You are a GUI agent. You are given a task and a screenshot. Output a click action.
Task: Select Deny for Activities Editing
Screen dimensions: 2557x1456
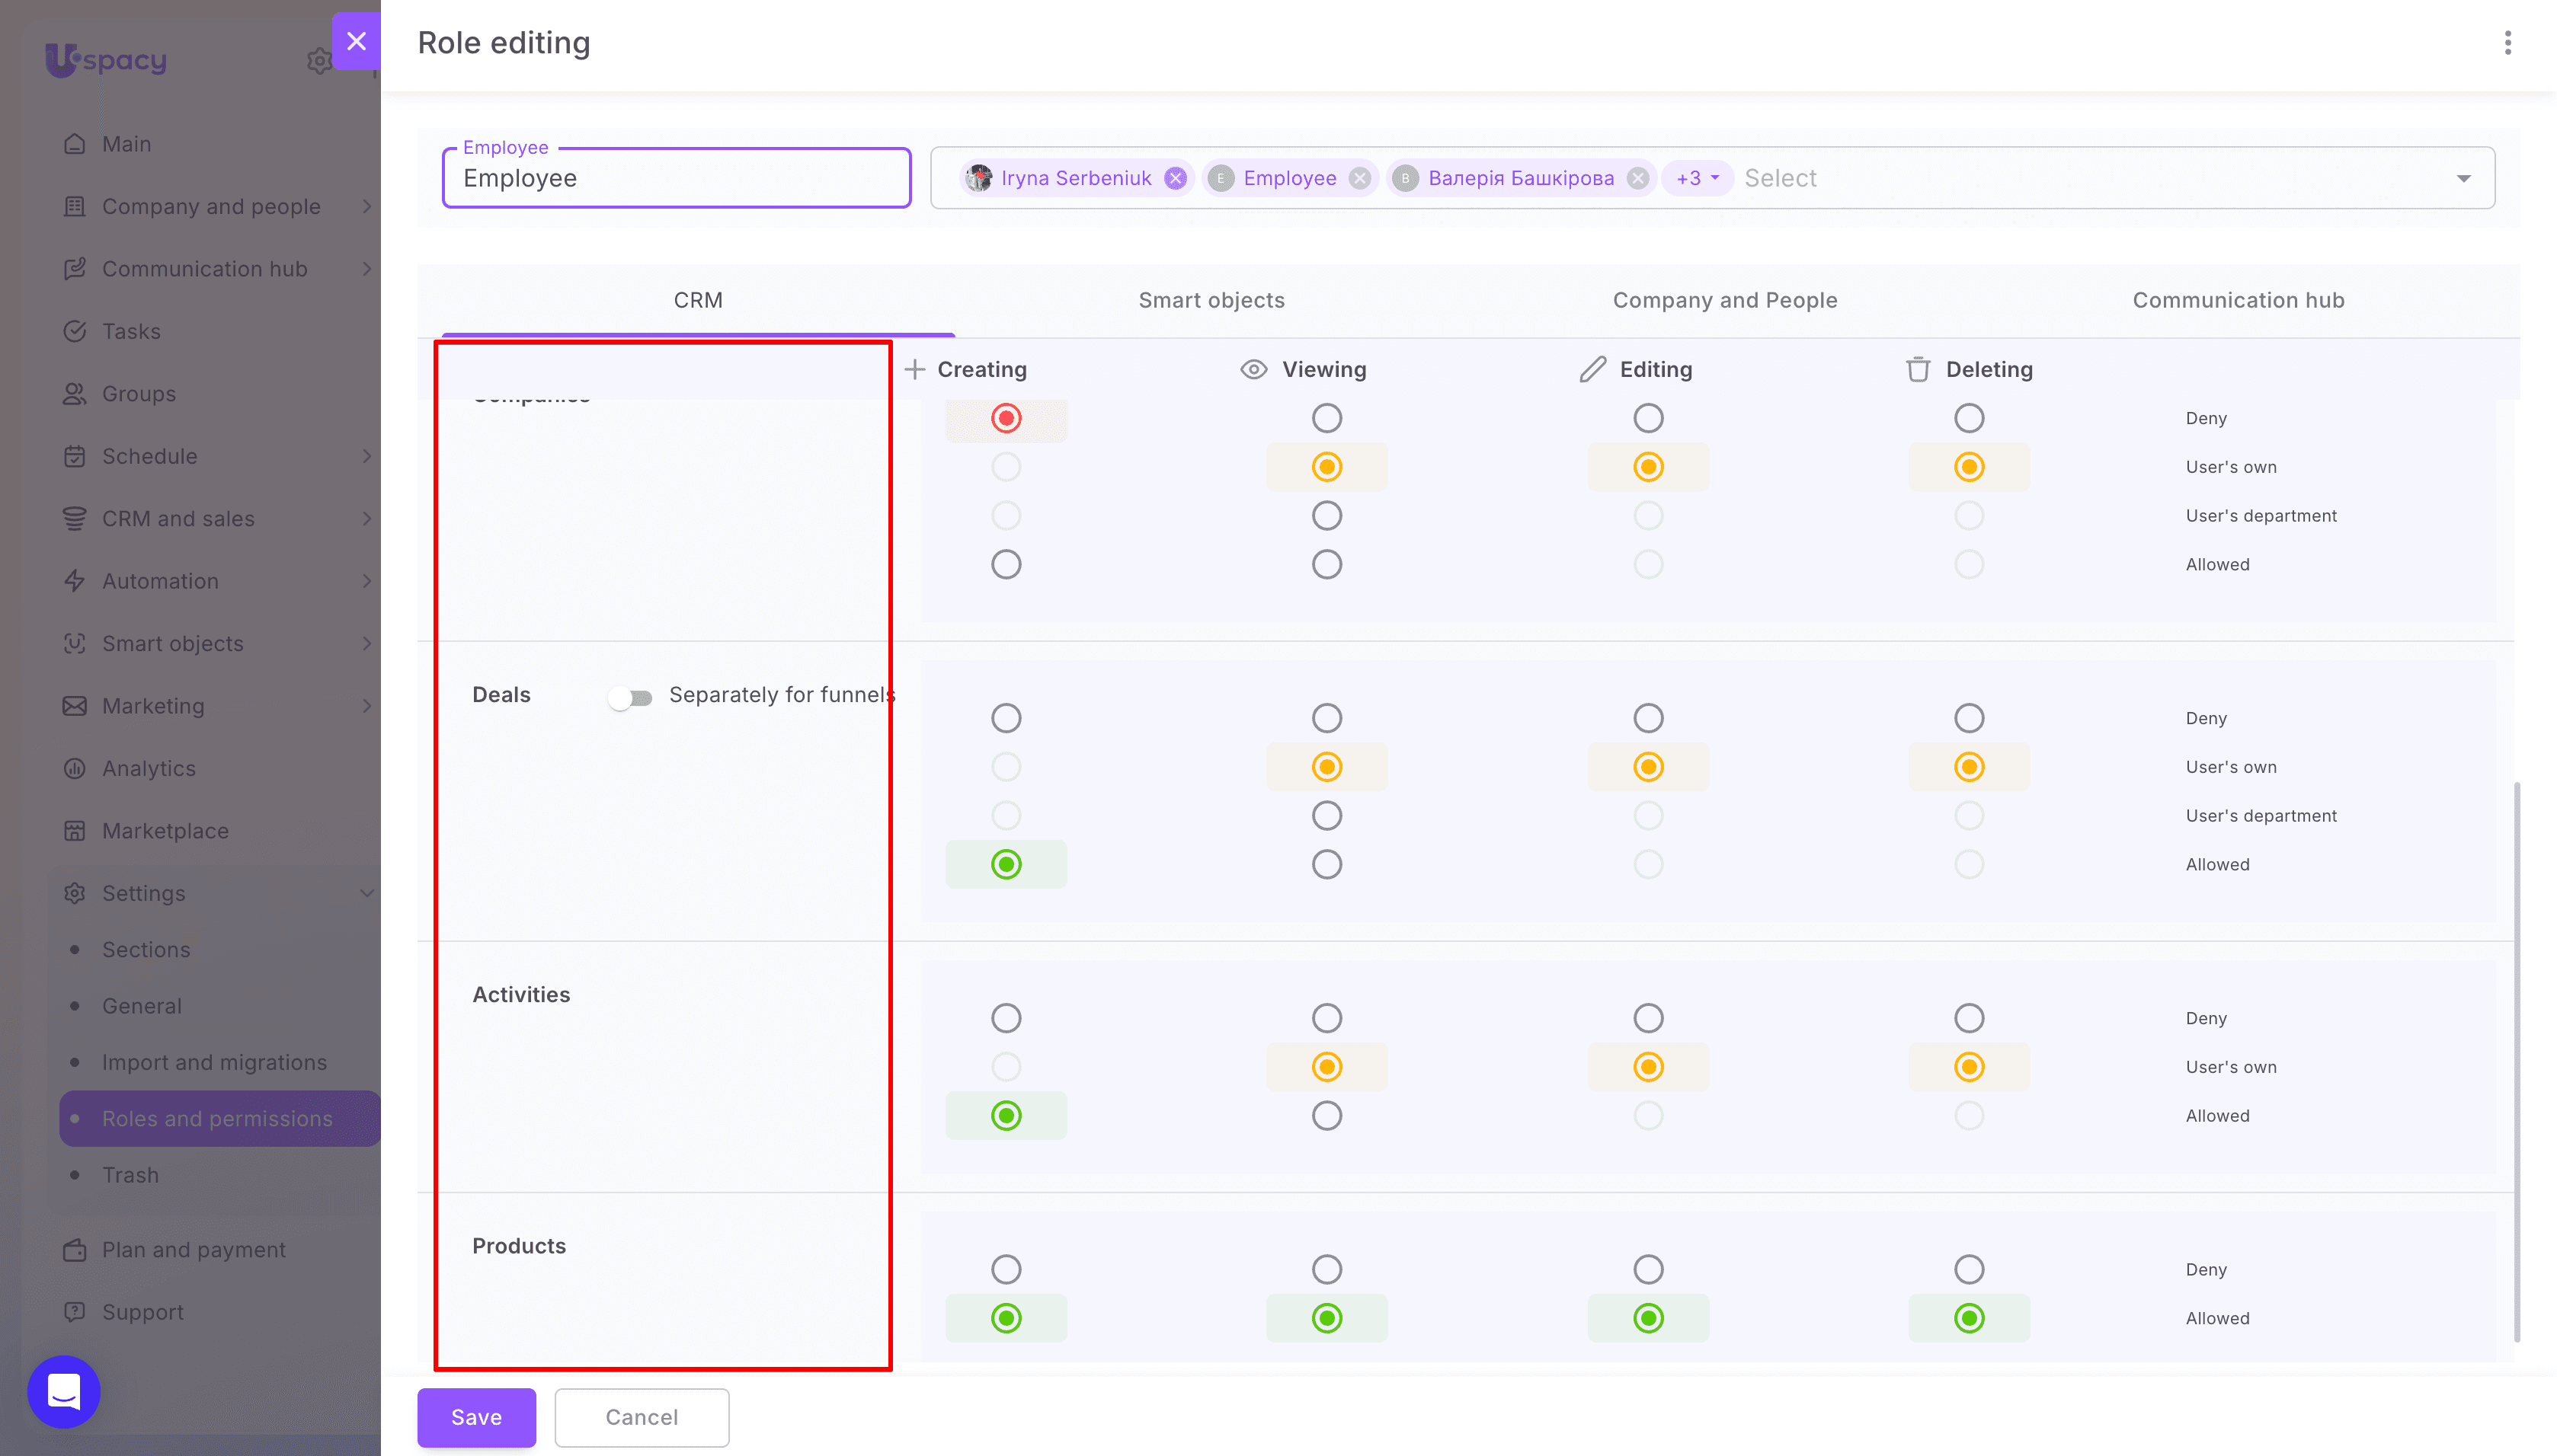pyautogui.click(x=1647, y=1018)
